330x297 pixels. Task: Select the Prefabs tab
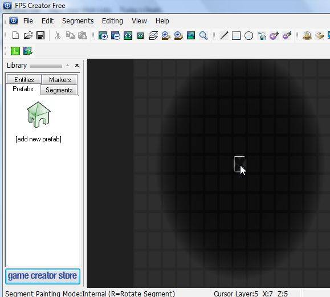coord(23,89)
